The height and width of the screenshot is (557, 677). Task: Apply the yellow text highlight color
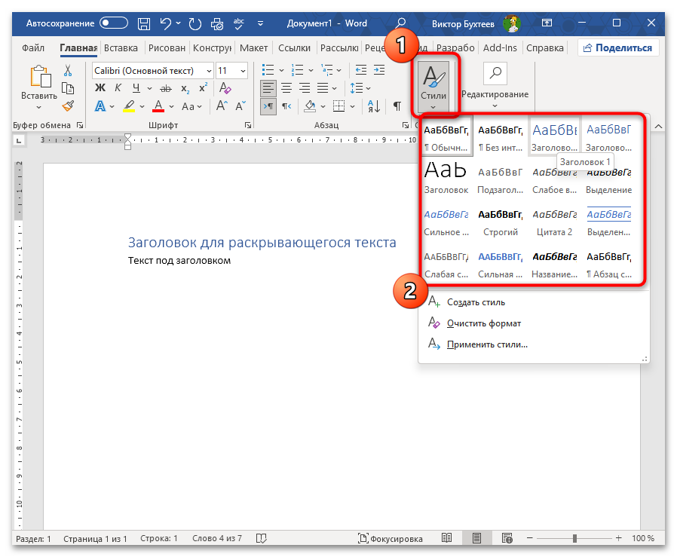pos(129,107)
